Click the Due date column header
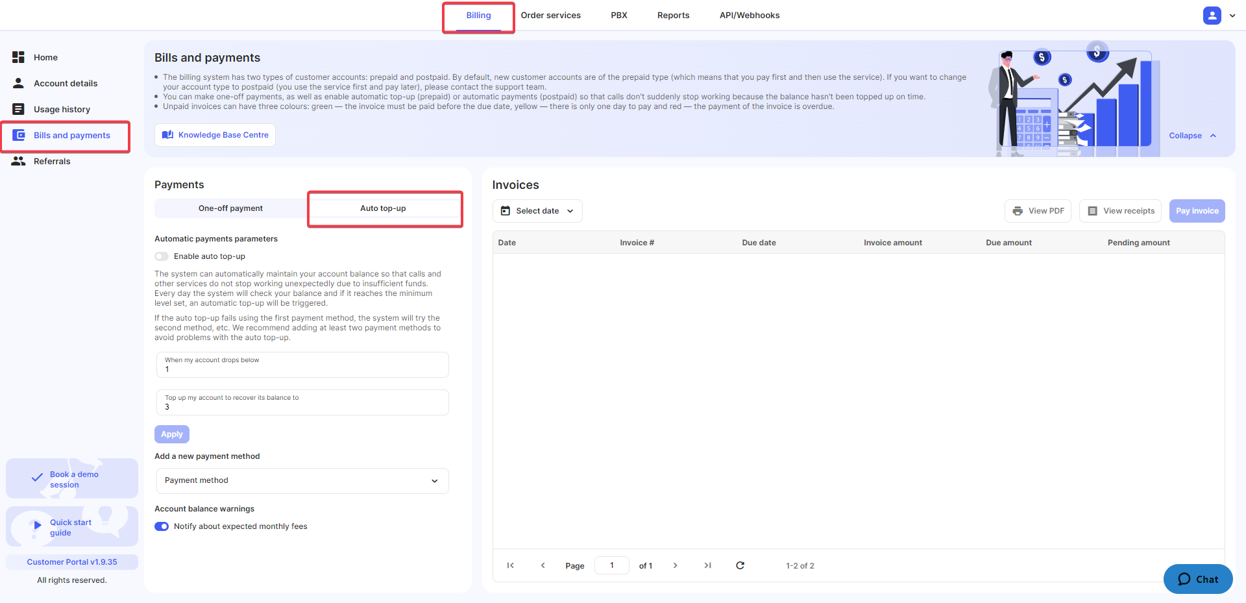The height and width of the screenshot is (603, 1246). pyautogui.click(x=759, y=243)
